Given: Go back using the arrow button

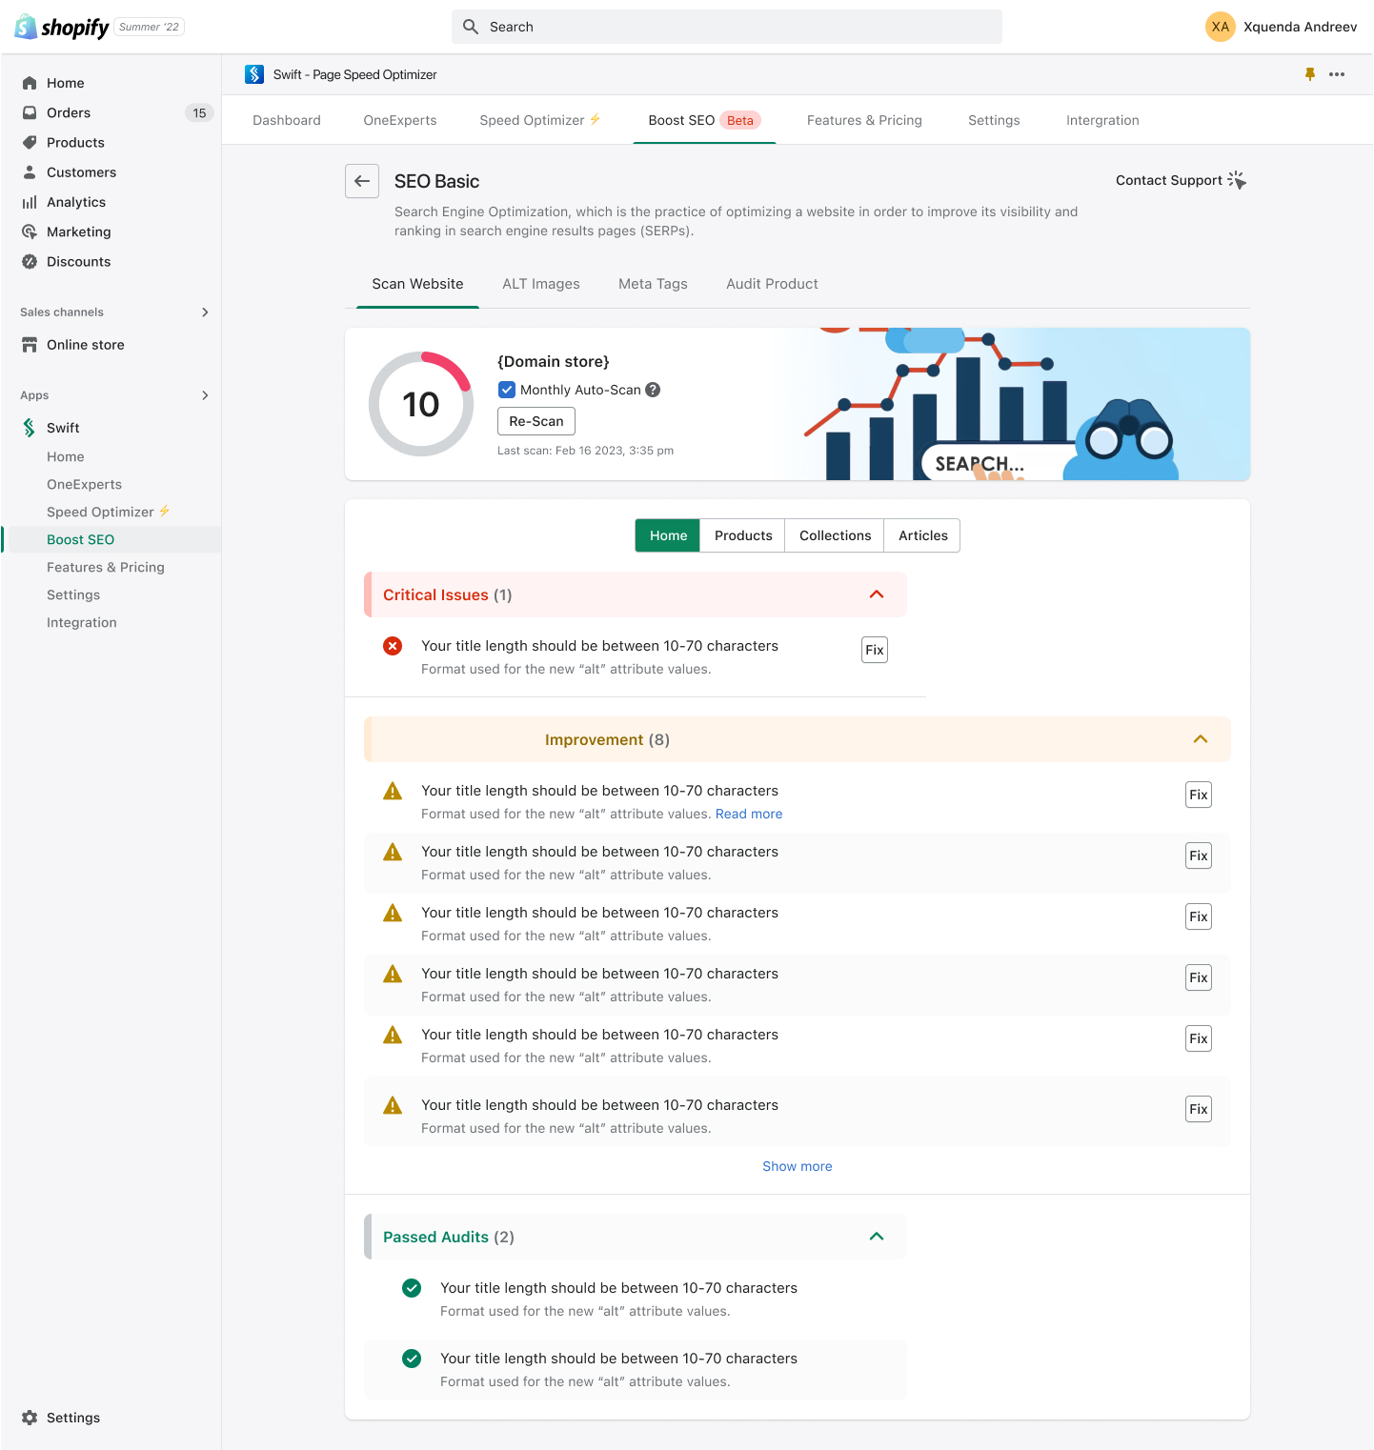Looking at the screenshot, I should (362, 181).
